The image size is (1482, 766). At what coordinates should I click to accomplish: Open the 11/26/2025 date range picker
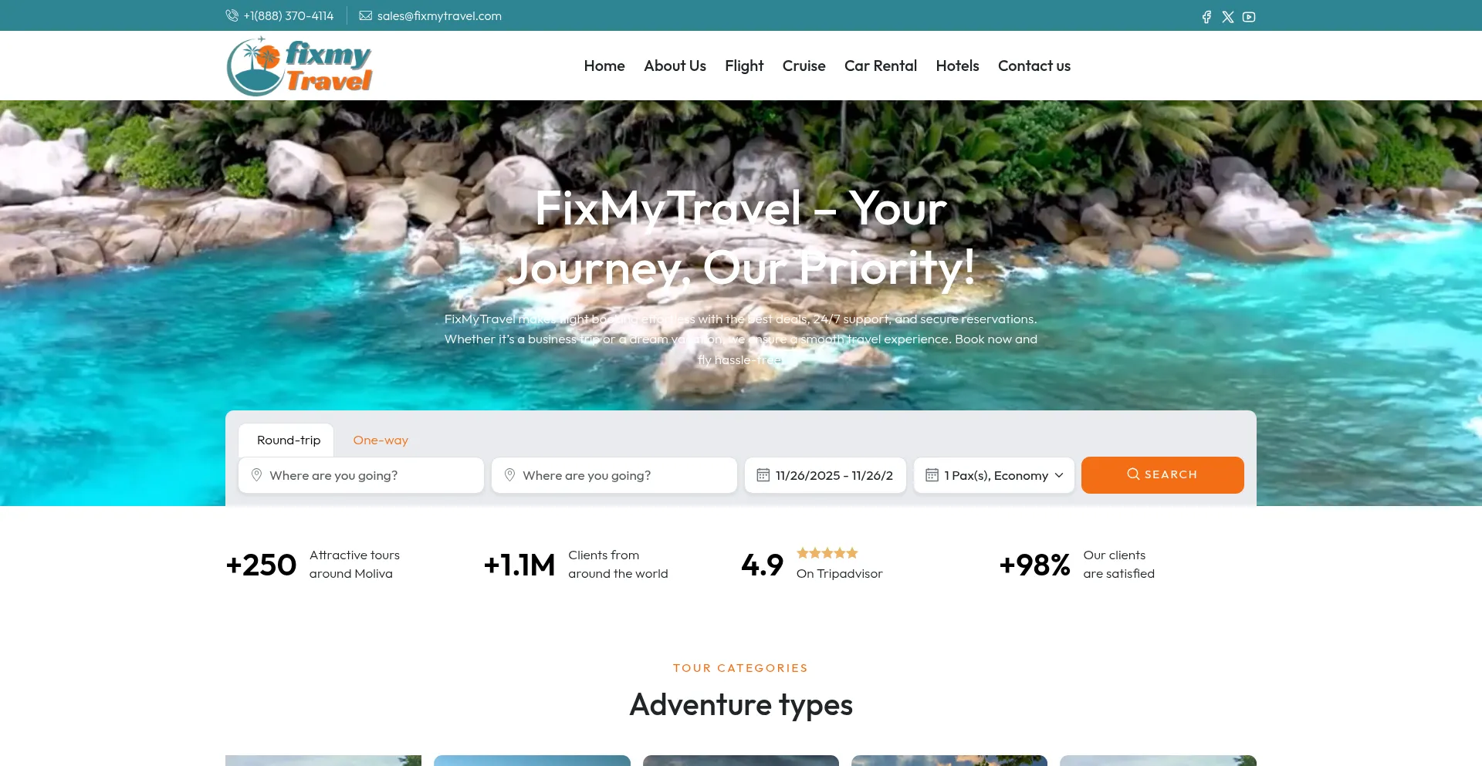pos(825,475)
